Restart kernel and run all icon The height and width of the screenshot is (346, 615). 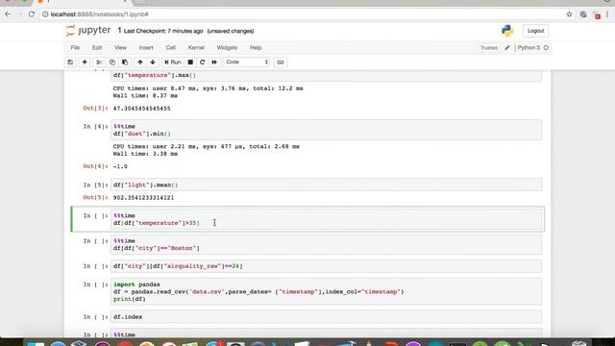214,62
